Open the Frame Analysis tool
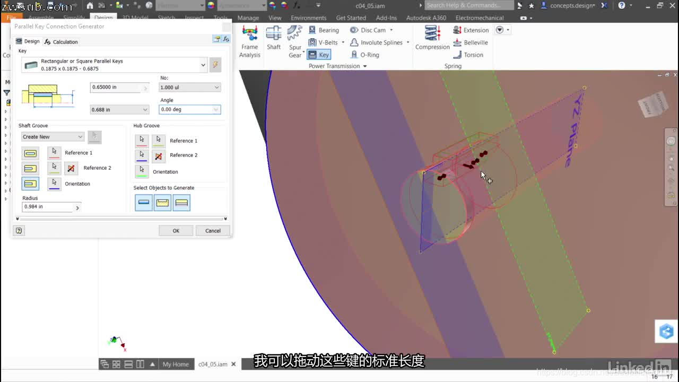The image size is (679, 382). point(249,41)
